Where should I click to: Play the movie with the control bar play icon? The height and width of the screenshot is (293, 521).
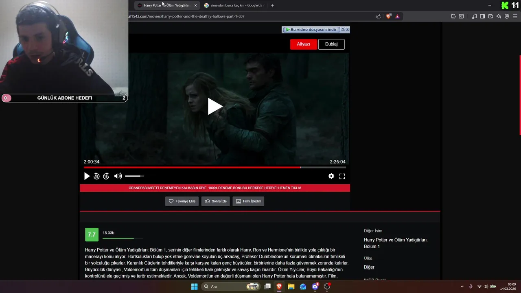coord(87,176)
